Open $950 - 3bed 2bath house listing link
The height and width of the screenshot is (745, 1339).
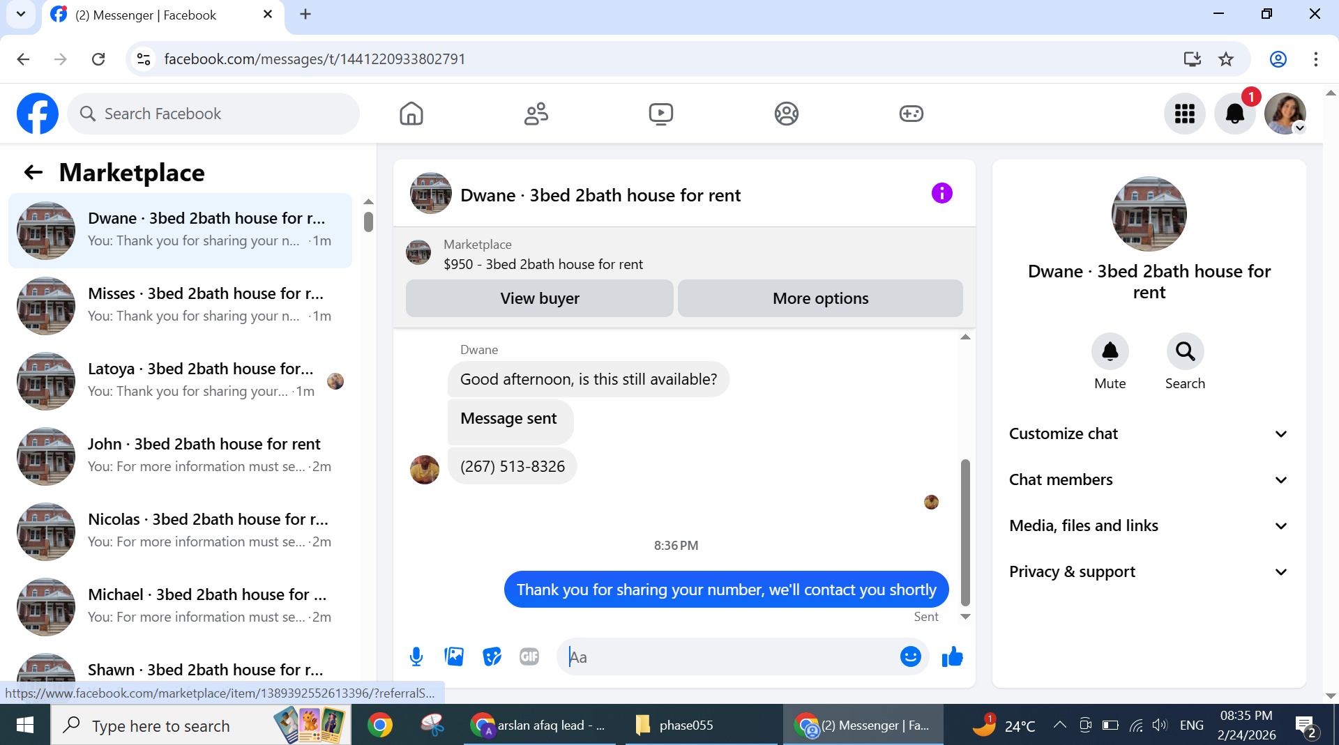tap(543, 264)
